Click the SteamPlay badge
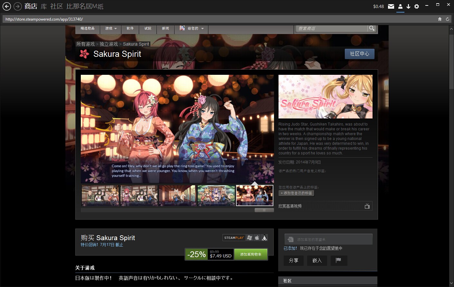The height and width of the screenshot is (287, 454). (234, 238)
